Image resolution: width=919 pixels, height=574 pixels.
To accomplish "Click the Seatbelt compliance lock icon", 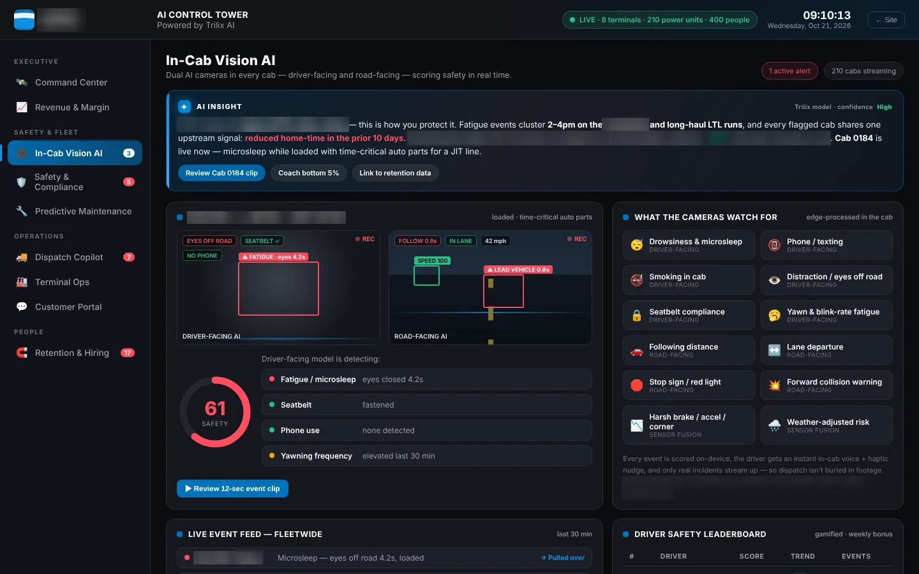I will [x=637, y=315].
